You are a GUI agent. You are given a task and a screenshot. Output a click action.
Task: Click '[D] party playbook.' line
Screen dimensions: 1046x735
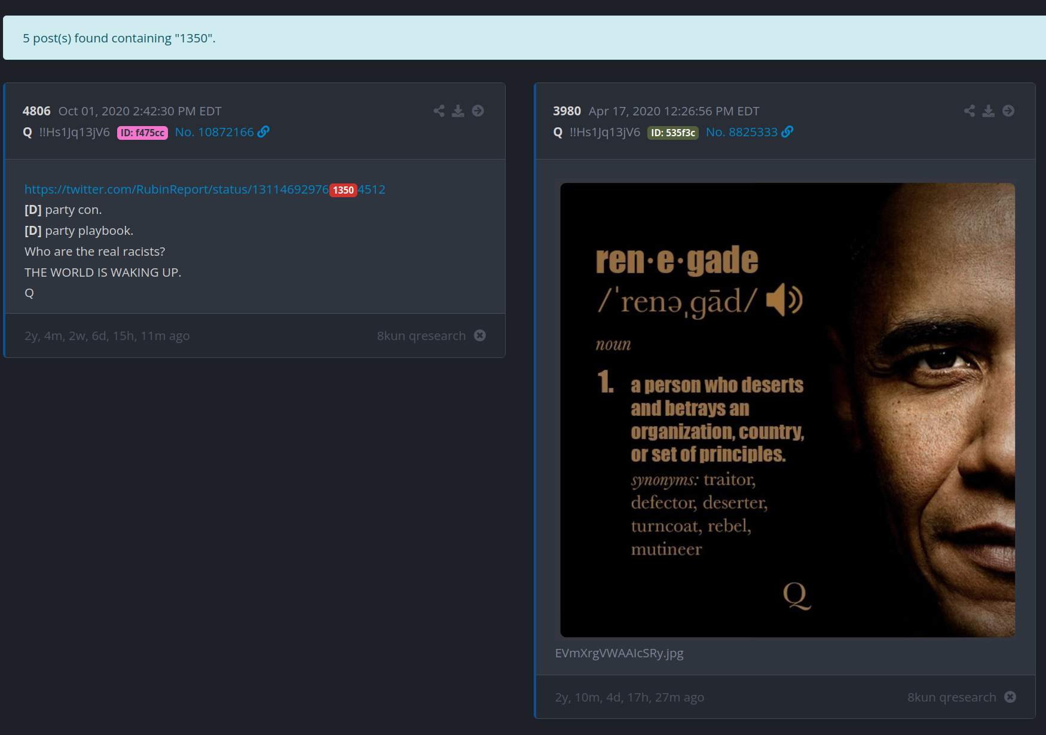79,231
